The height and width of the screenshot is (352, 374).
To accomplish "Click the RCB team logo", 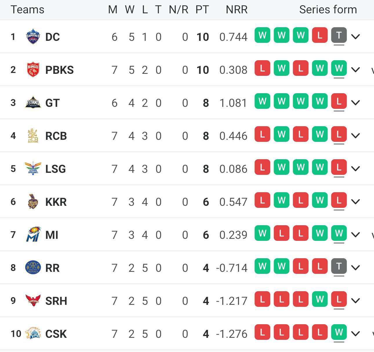I will tap(33, 136).
